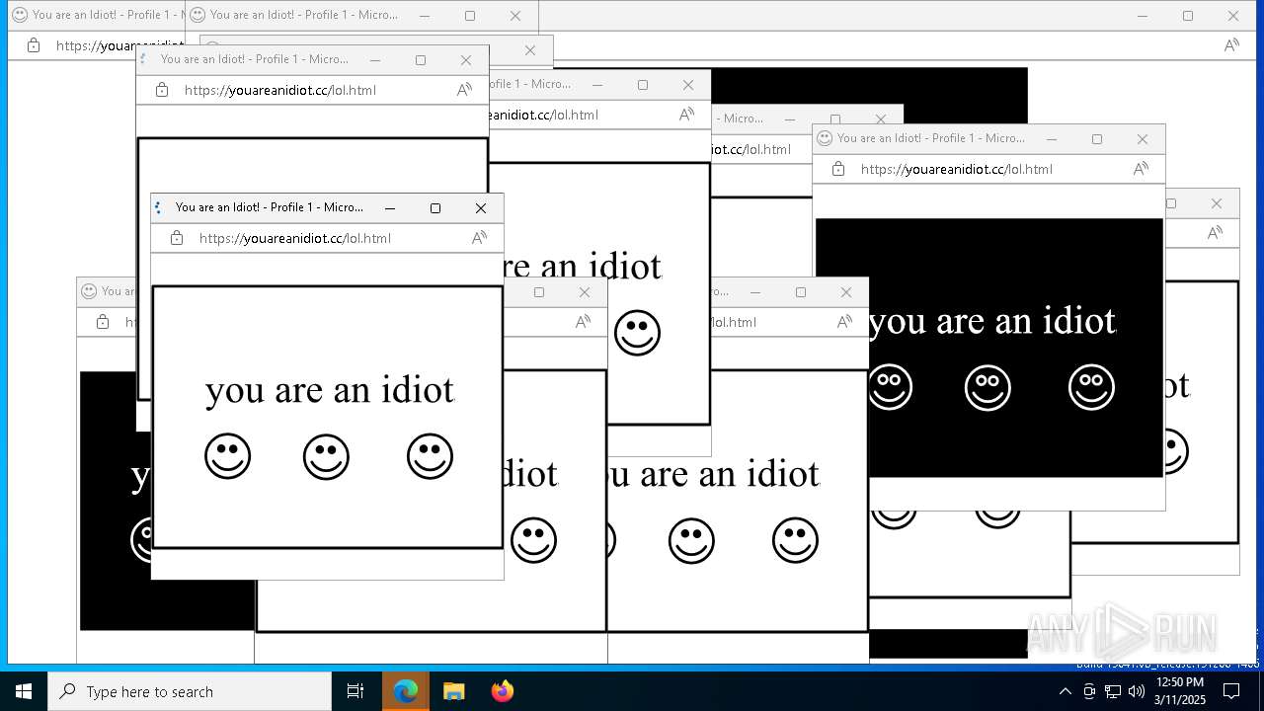Image resolution: width=1264 pixels, height=711 pixels.
Task: Maximize the bottom-center window titled 'ro...'
Action: pos(801,292)
